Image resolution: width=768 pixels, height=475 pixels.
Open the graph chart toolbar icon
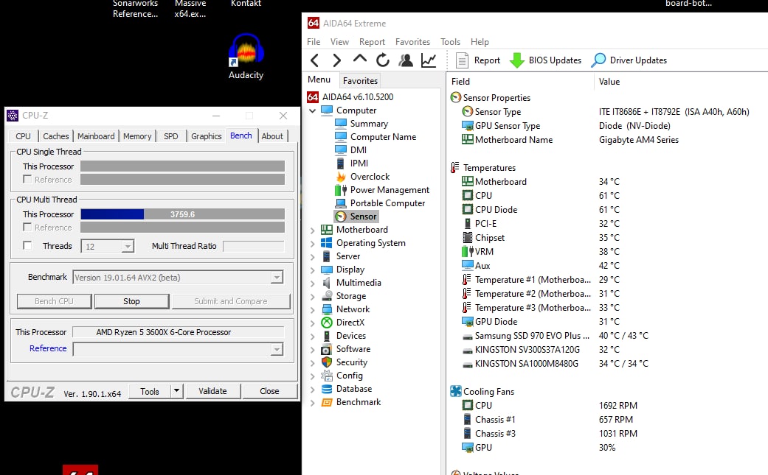[428, 60]
